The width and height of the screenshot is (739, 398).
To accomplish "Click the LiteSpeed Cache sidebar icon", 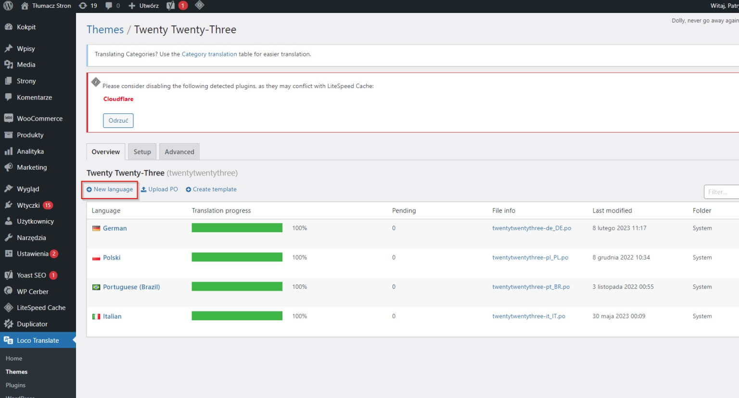I will point(9,308).
